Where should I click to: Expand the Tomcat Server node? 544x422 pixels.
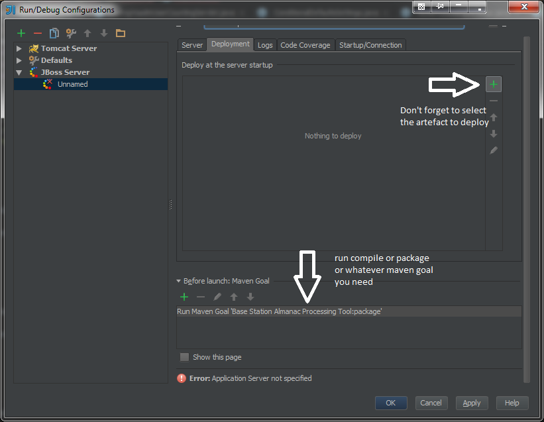[x=19, y=48]
